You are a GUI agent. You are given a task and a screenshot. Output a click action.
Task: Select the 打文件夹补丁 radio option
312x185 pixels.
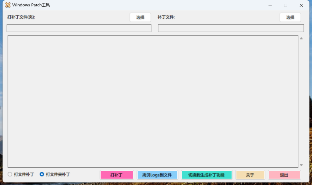[42, 174]
